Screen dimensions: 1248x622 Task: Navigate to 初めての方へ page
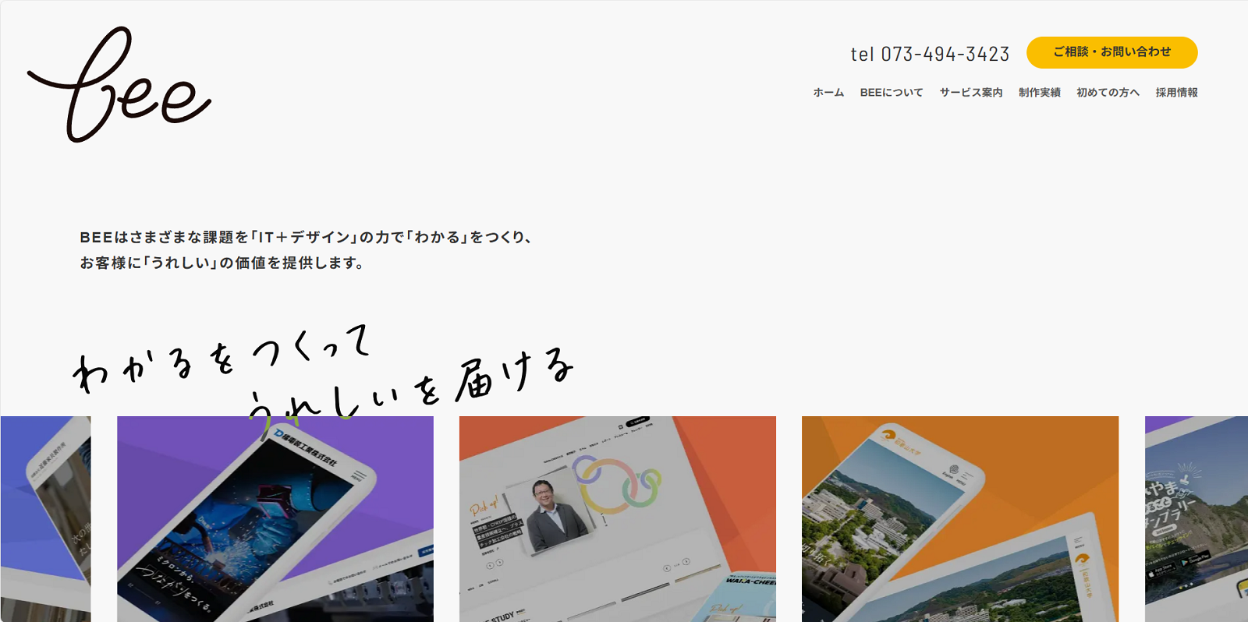click(1108, 93)
